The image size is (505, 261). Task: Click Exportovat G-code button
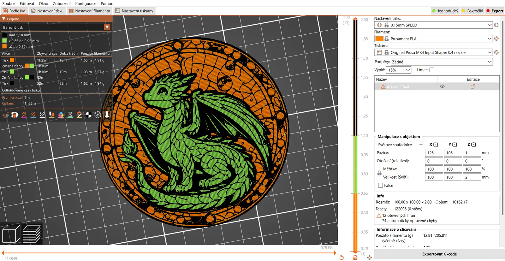point(439,254)
